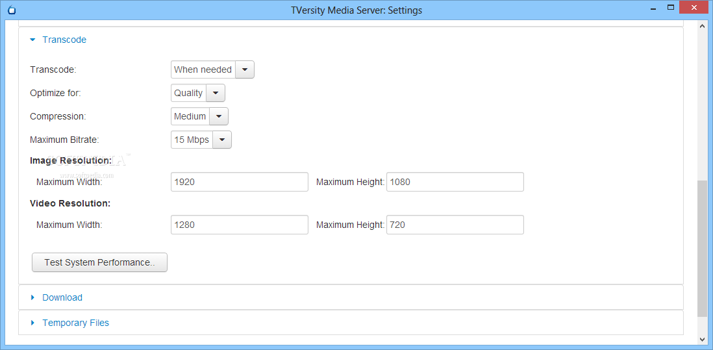Viewport: 713px width, 350px height.
Task: Click the Video Maximum Height field 720
Action: click(x=455, y=225)
